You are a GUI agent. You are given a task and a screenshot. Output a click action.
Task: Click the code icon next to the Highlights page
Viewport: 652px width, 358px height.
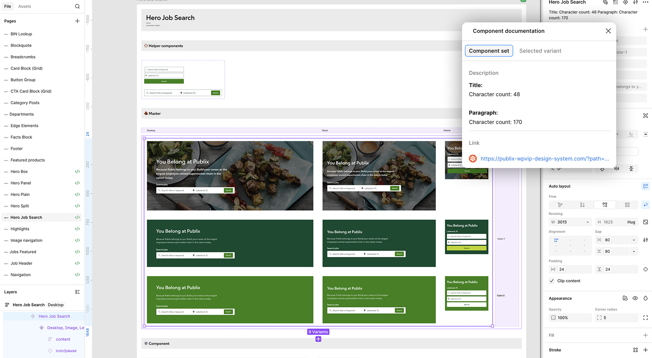(x=77, y=229)
